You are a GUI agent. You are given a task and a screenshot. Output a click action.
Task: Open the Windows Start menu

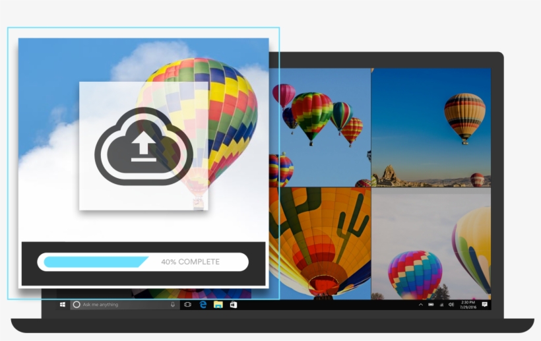tap(63, 305)
